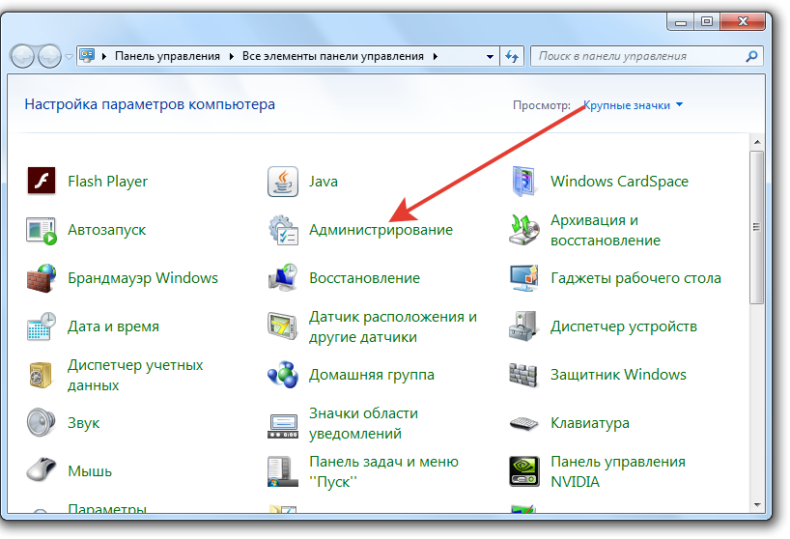
Task: Open the Java coffee cup icon
Action: (283, 182)
